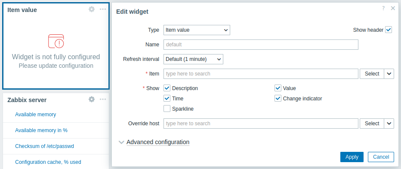Open Item value widget three-dots menu
The height and width of the screenshot is (169, 401).
(x=103, y=9)
